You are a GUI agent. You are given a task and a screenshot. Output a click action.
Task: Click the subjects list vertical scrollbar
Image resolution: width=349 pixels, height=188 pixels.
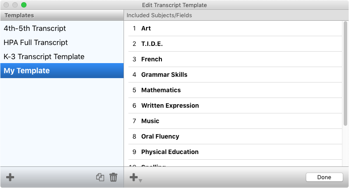(345, 75)
